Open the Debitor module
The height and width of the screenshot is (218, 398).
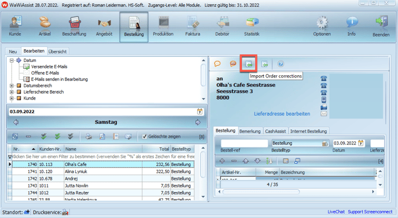[222, 26]
